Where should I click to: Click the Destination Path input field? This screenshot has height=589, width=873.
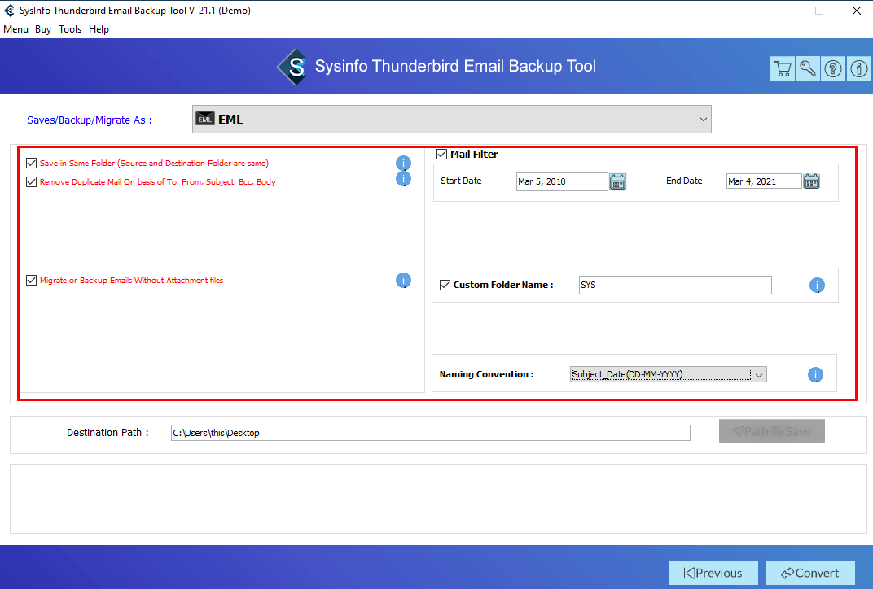click(x=430, y=433)
